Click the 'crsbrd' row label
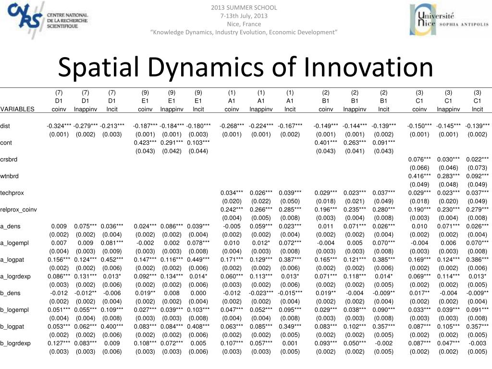The width and height of the screenshot is (492, 369). click(9, 160)
